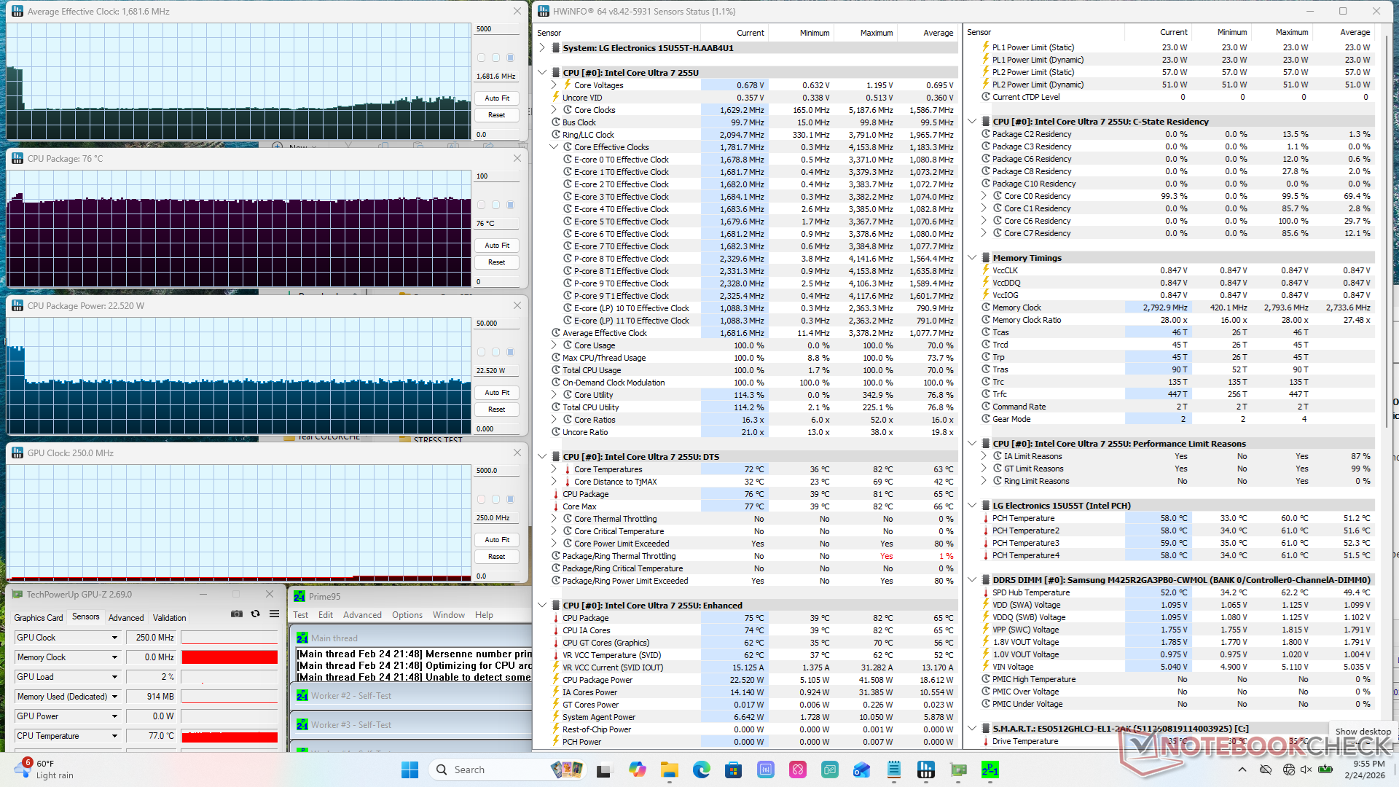Image resolution: width=1399 pixels, height=787 pixels.
Task: Expand Core Temperatures sensor row
Action: click(x=554, y=469)
